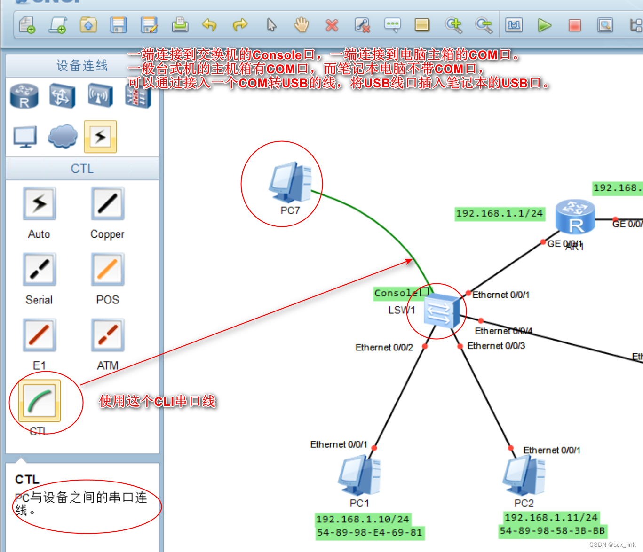Select the PC1 device on the canvas
Viewport: 643px width, 552px height.
pyautogui.click(x=359, y=476)
